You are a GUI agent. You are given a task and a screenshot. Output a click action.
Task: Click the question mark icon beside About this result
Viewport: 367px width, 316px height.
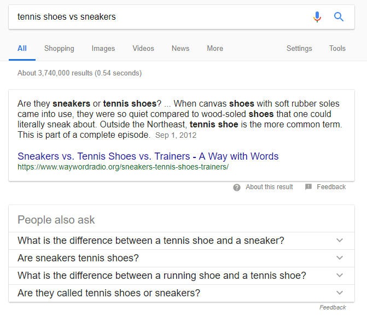pos(237,187)
